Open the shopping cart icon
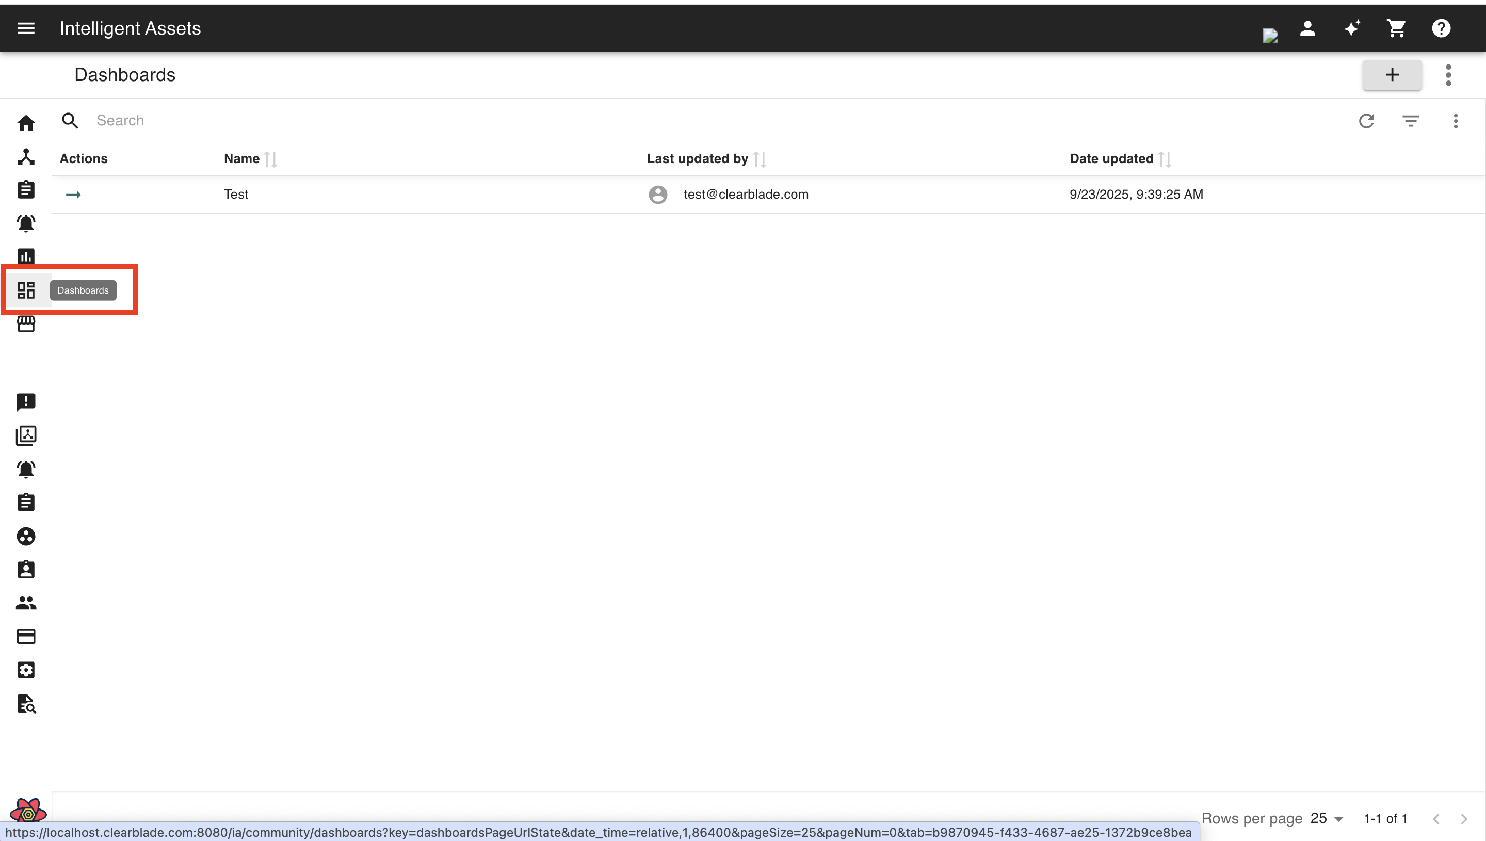1486x841 pixels. 1396,28
